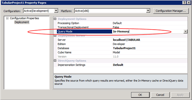The image size is (192, 100).
Task: Select Configuration Properties in the tree
Action: click(24, 18)
